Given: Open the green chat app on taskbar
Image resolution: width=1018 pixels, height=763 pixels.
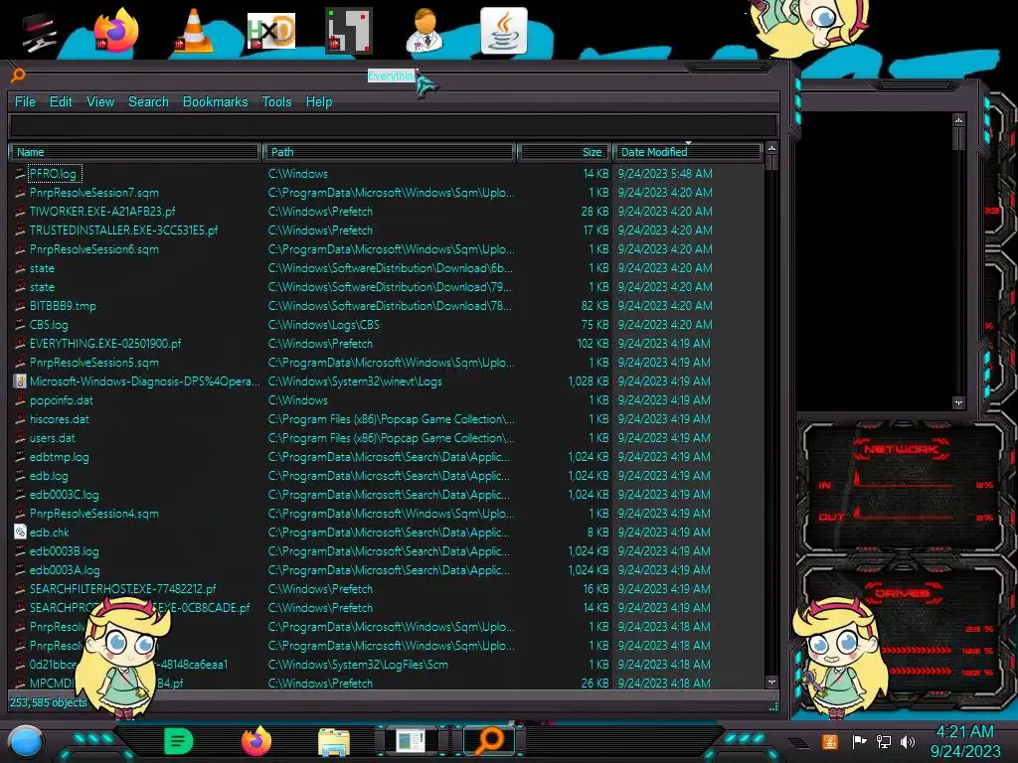Looking at the screenshot, I should pyautogui.click(x=179, y=741).
